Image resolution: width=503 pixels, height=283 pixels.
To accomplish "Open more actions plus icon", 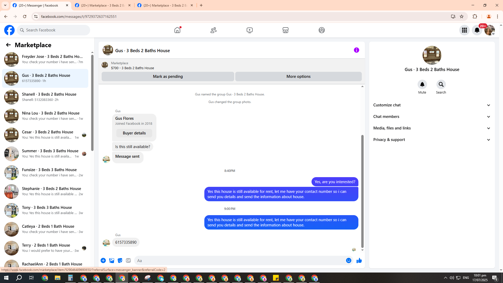I will coord(103,260).
